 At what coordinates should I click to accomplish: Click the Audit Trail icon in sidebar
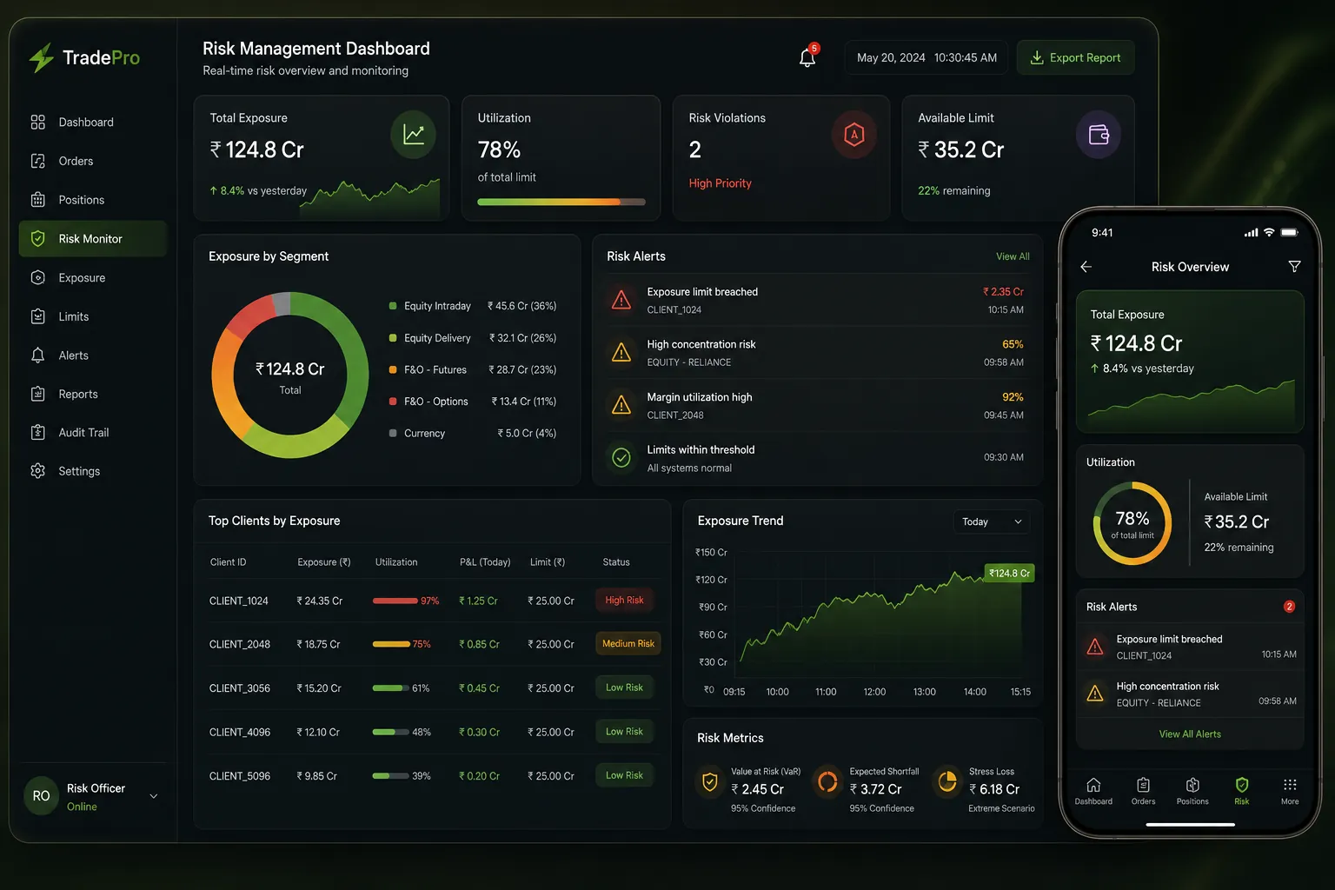[x=37, y=432]
